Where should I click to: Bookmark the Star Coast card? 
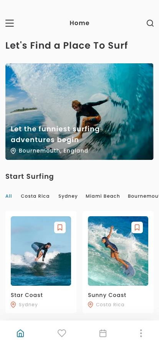(60, 227)
